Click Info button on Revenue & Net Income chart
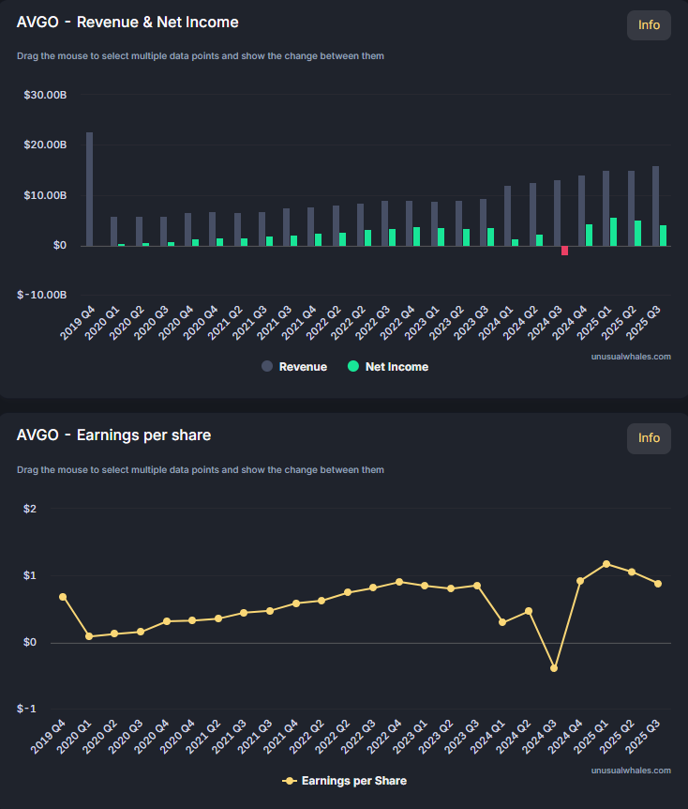688x809 pixels. point(649,25)
